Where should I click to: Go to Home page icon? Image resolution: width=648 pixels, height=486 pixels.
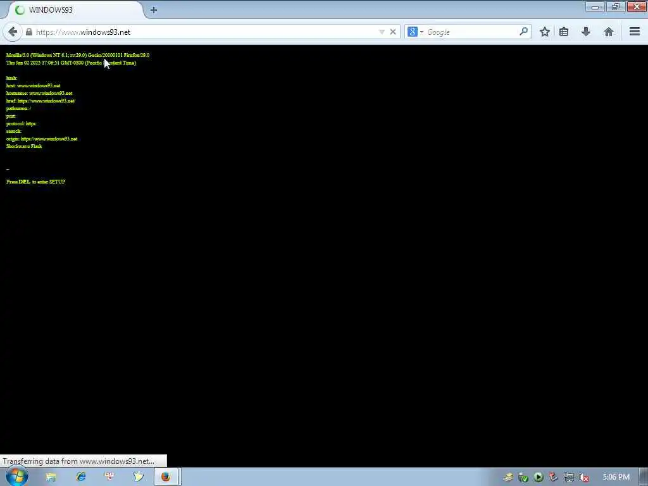coord(608,32)
